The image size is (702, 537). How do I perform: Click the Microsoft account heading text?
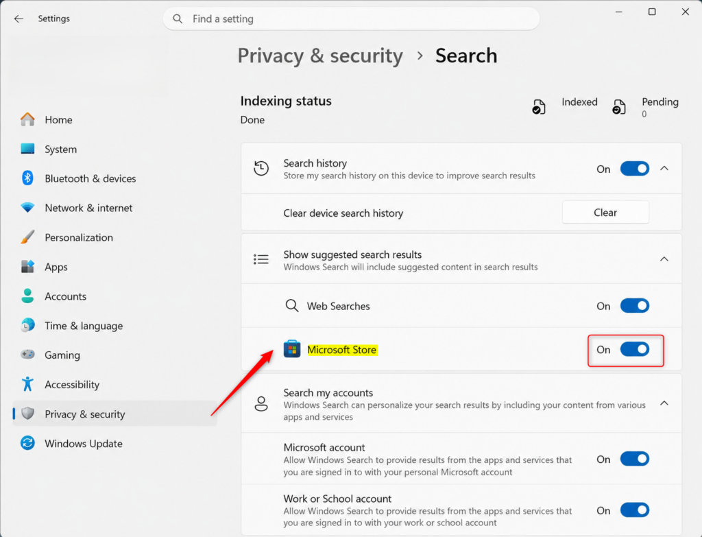pyautogui.click(x=324, y=447)
